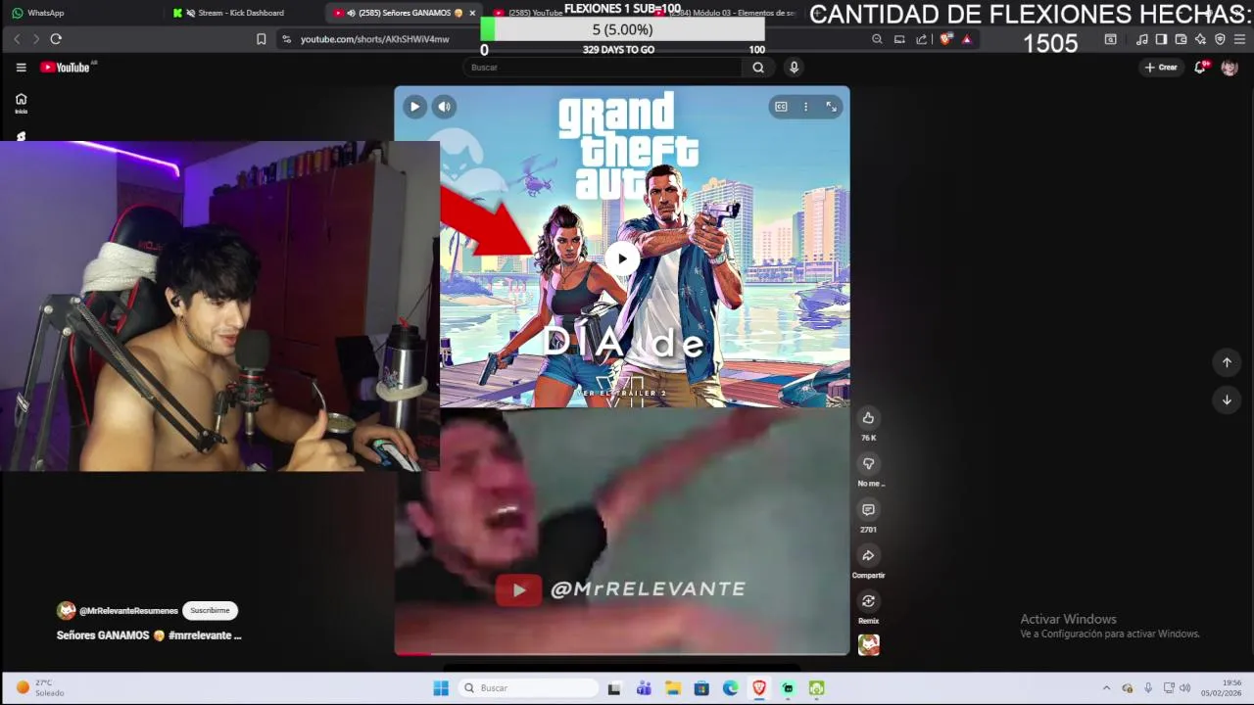Open the Windows Start menu
Viewport: 1254px width, 705px height.
point(441,688)
